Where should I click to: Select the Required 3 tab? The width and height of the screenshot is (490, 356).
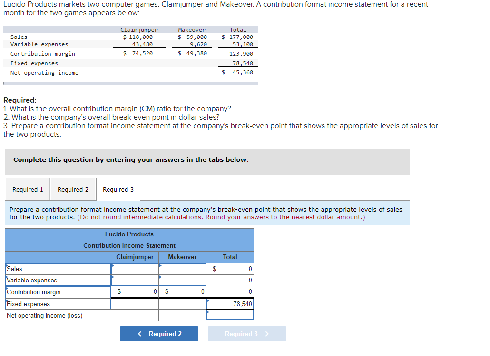pyautogui.click(x=118, y=189)
